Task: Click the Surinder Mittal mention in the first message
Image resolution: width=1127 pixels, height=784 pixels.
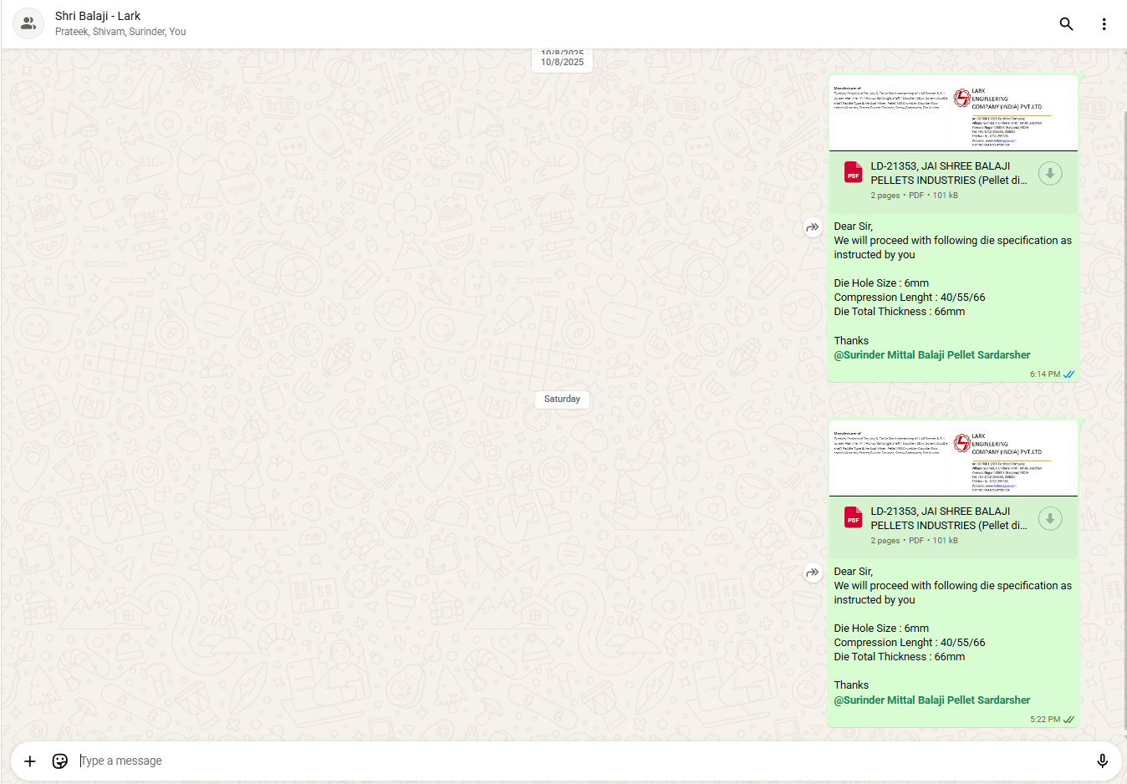Action: click(x=931, y=355)
